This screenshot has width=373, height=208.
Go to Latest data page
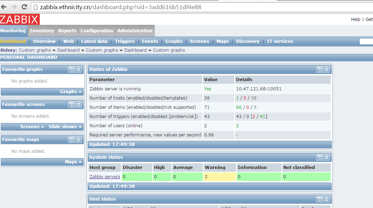[x=94, y=41]
